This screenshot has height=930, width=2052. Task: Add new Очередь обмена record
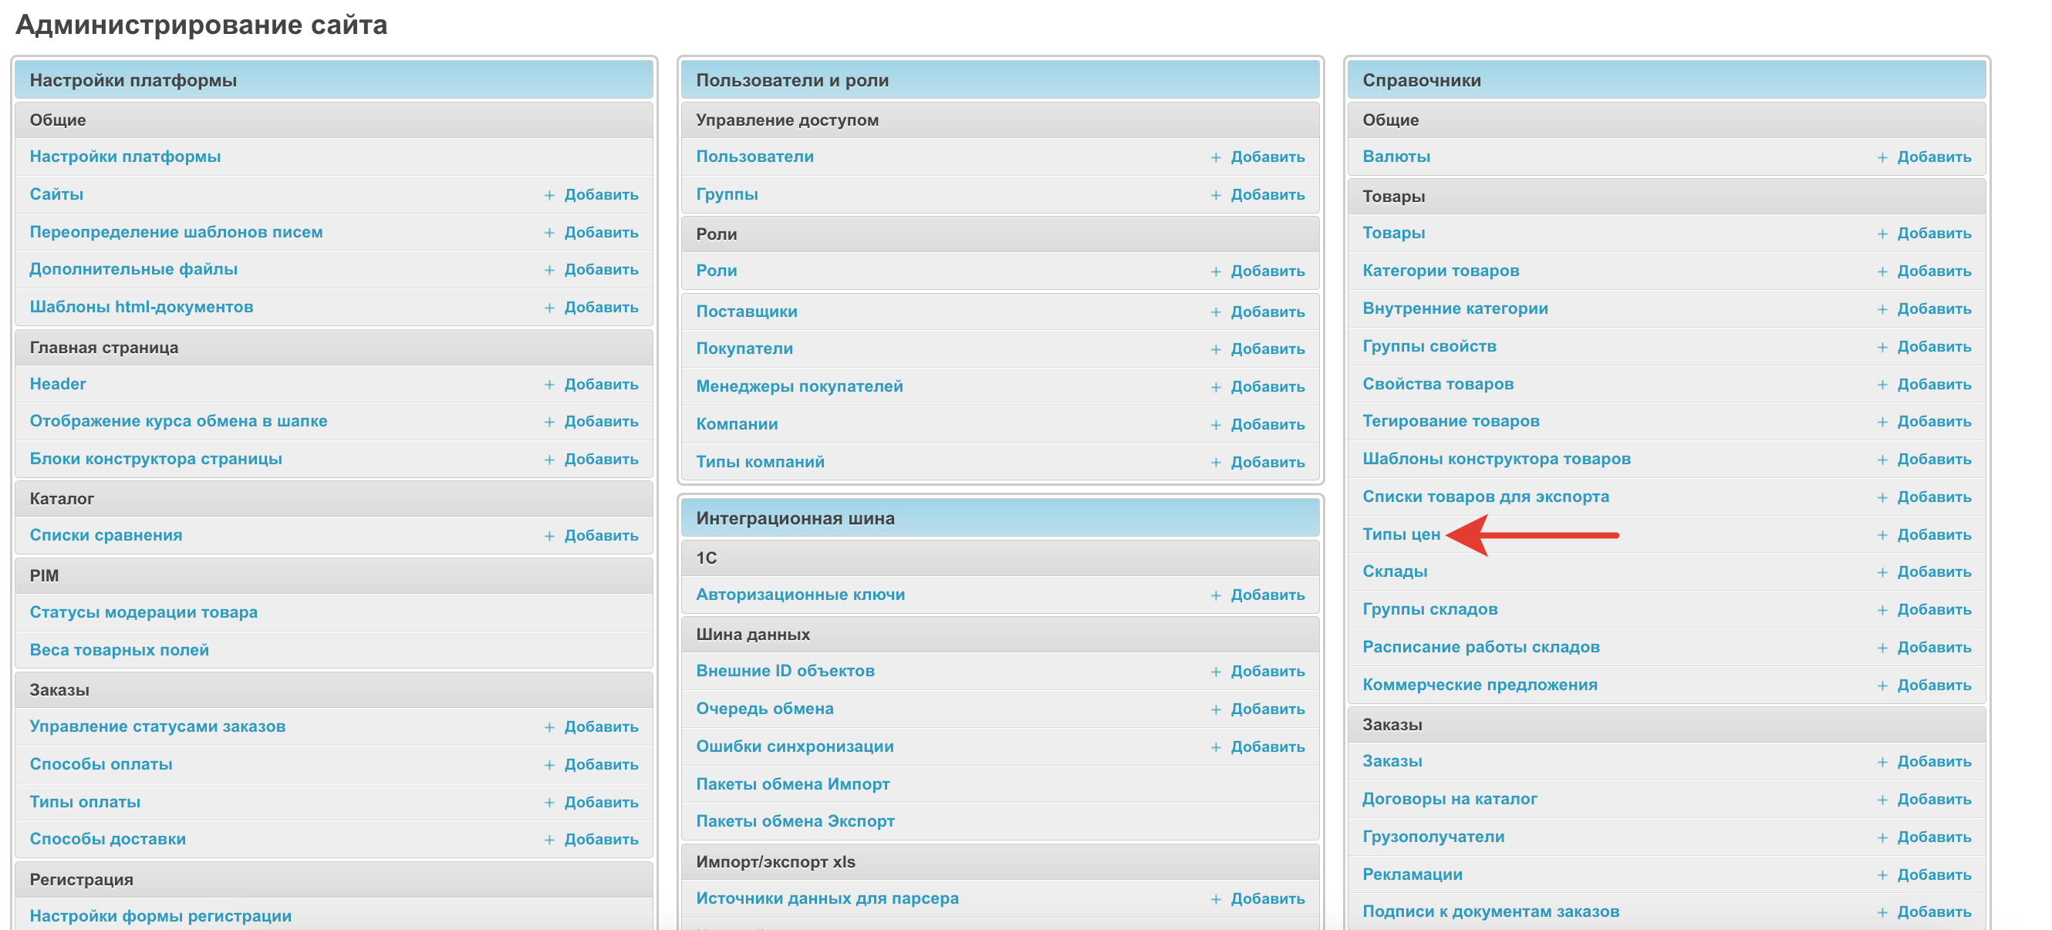pyautogui.click(x=1267, y=709)
